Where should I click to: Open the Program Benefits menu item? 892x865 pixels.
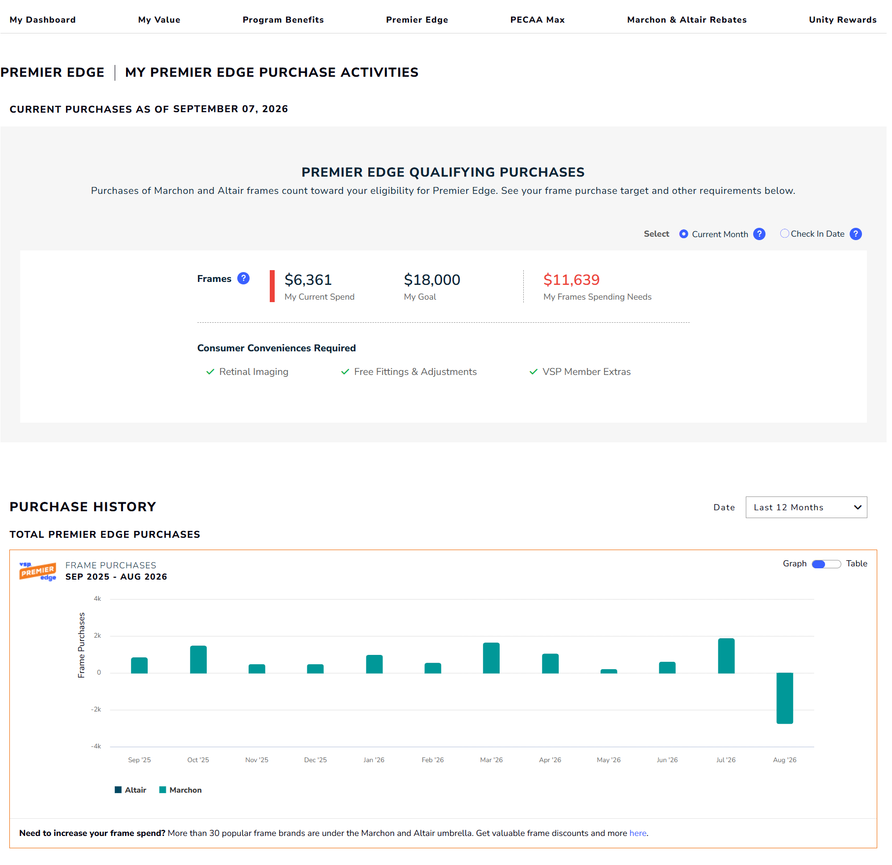click(x=283, y=20)
